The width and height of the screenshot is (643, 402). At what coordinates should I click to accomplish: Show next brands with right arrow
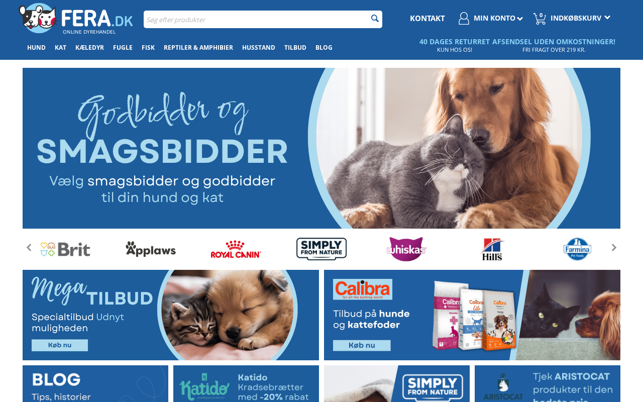coord(614,247)
